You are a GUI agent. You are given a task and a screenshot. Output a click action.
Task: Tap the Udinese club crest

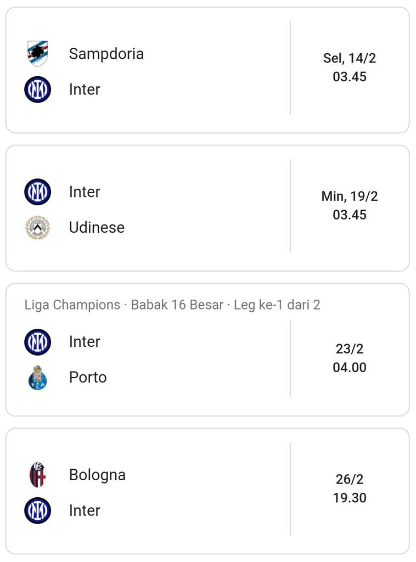(x=37, y=227)
